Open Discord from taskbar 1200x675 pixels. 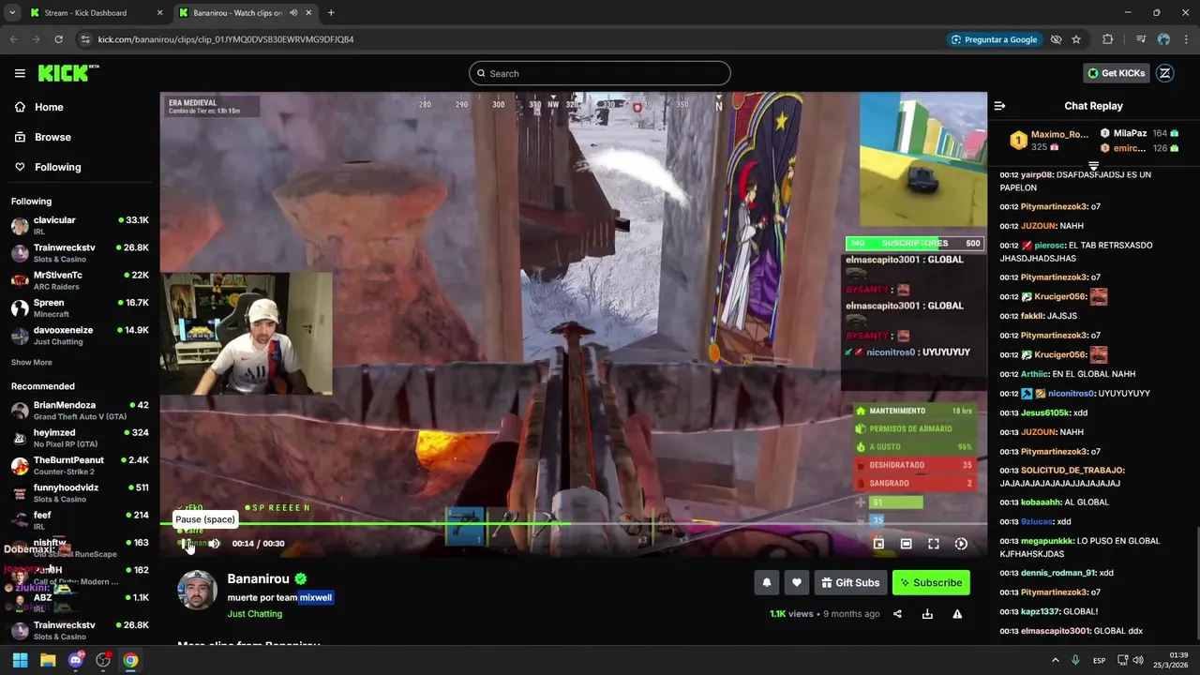[x=76, y=660]
